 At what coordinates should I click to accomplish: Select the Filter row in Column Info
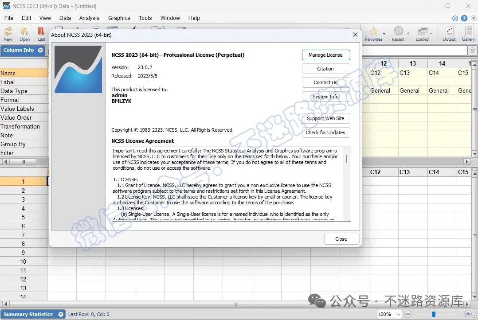click(24, 152)
